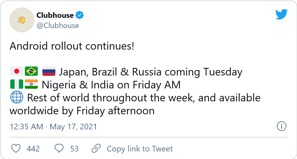This screenshot has width=297, height=159.
Task: Click the blue globe emoji
Action: [17, 97]
